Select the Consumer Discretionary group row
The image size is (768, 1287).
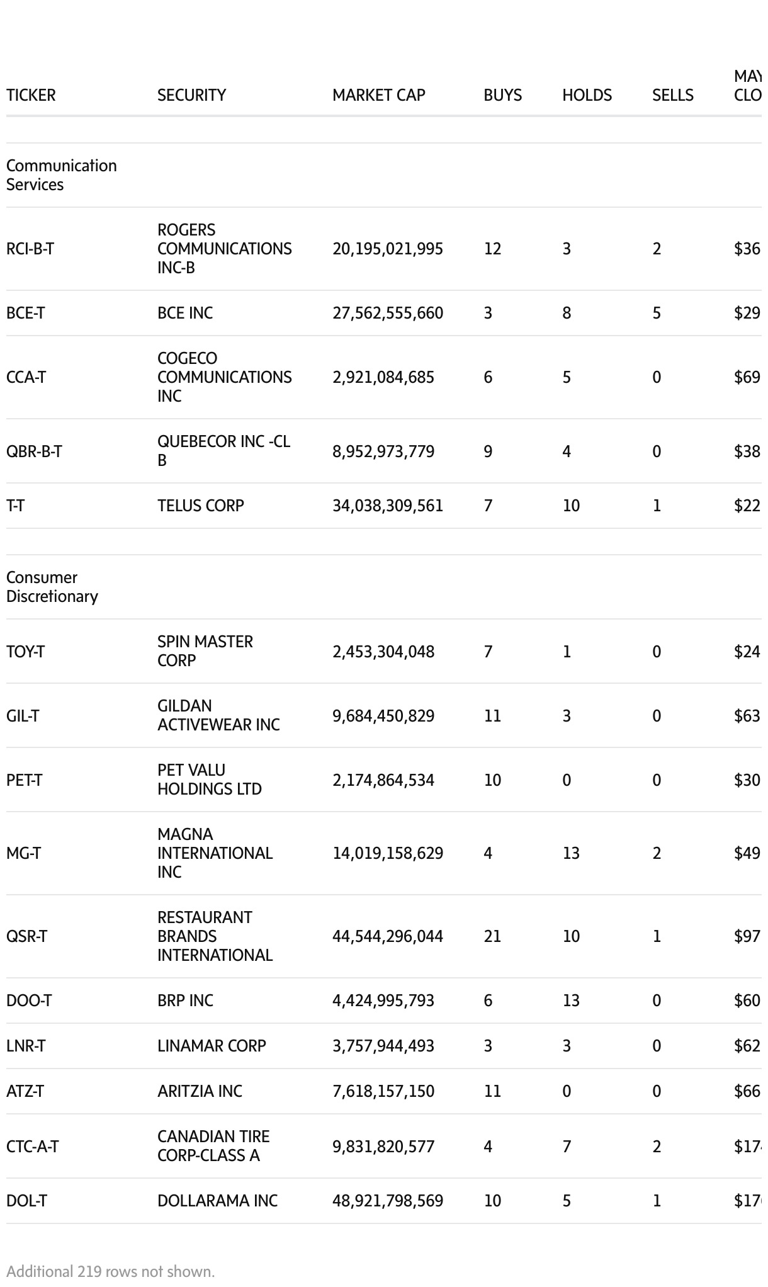point(52,587)
